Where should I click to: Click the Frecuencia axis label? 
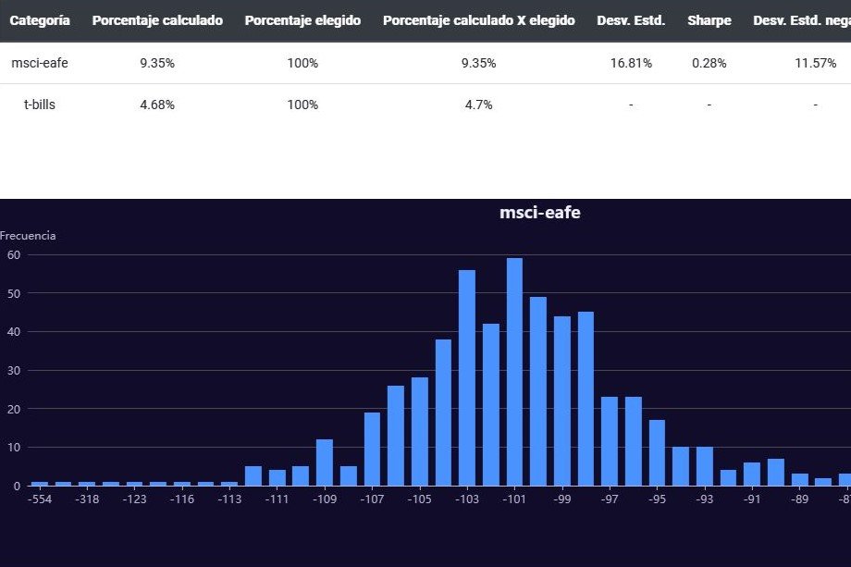pyautogui.click(x=28, y=236)
